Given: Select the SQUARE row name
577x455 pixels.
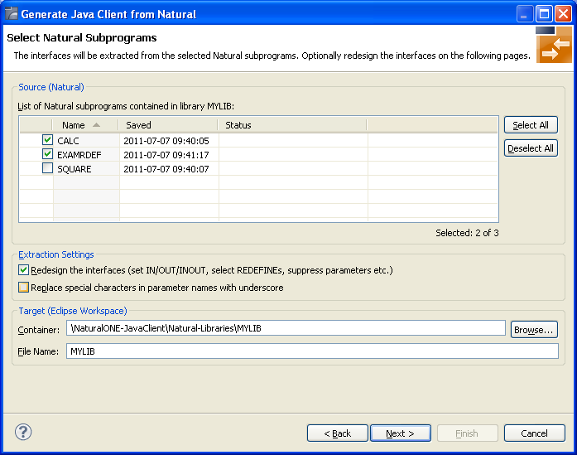Looking at the screenshot, I should point(75,169).
